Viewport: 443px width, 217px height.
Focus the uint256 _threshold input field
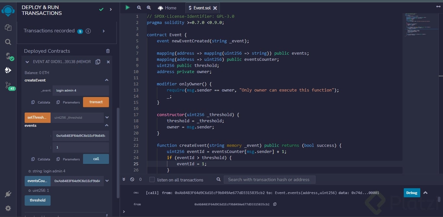point(77,118)
